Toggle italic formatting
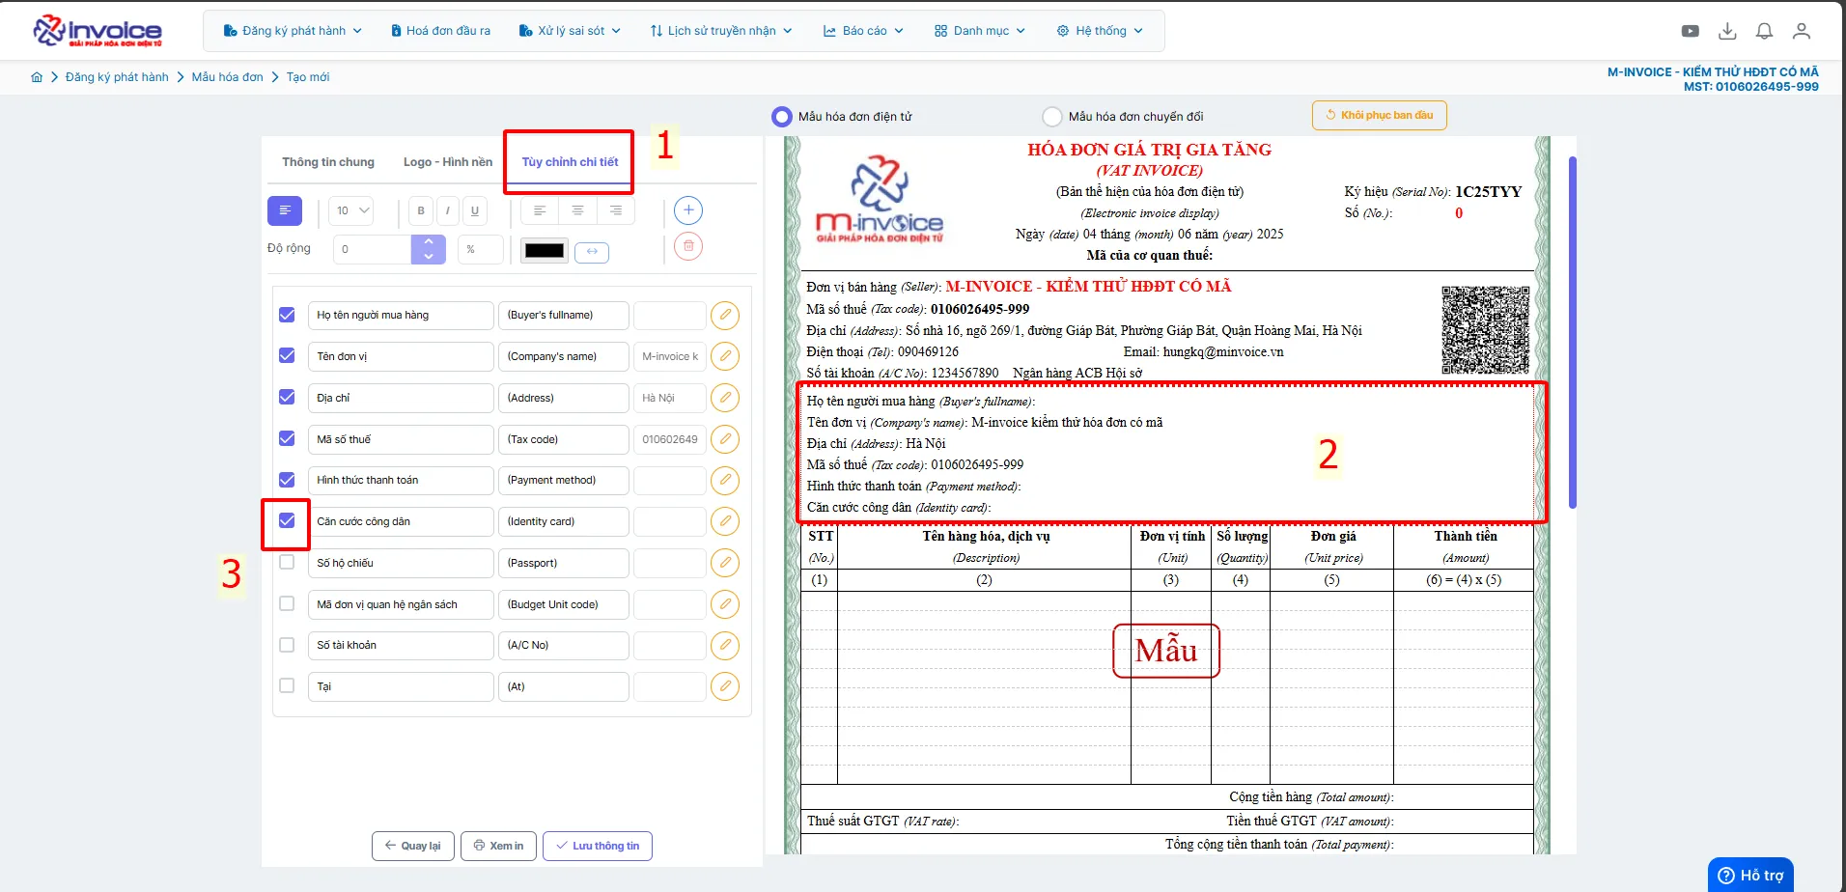 point(447,210)
